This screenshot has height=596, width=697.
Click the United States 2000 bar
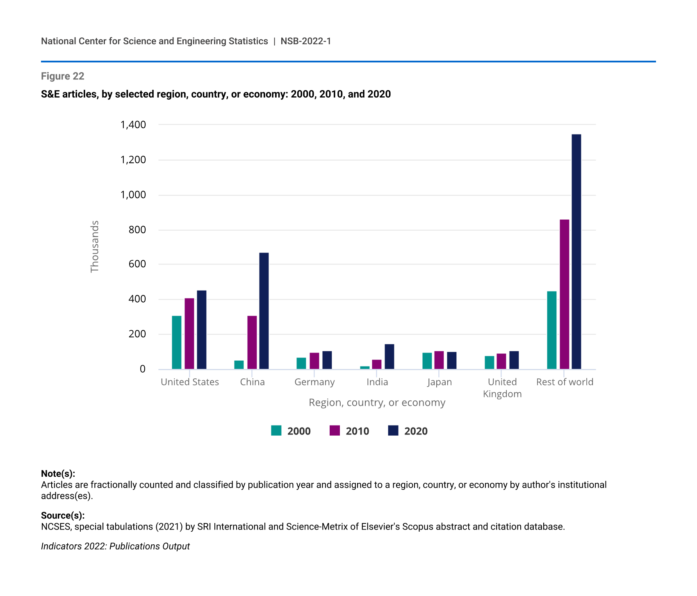[177, 342]
